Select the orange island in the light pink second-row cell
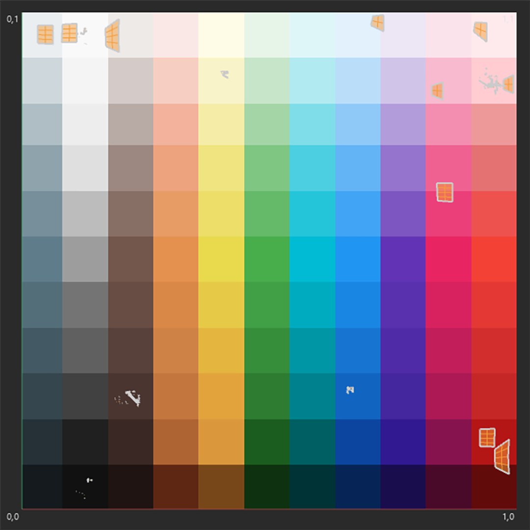 [437, 91]
